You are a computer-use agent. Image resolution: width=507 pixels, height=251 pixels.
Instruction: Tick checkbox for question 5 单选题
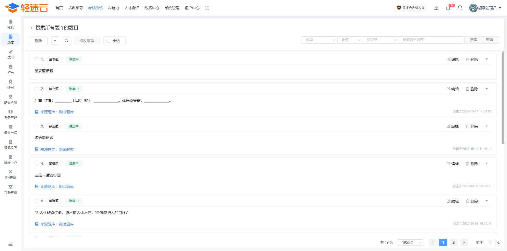pos(36,201)
